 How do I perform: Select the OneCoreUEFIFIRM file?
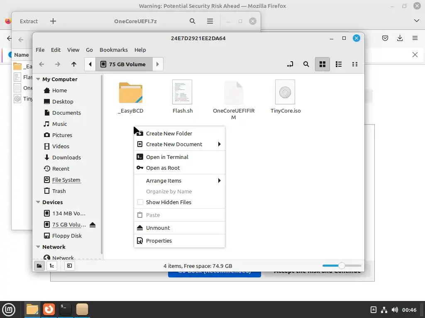pos(233,100)
